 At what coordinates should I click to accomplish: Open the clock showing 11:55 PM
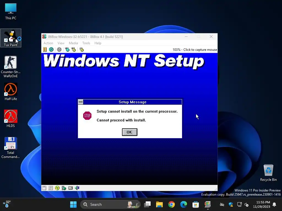262,204
